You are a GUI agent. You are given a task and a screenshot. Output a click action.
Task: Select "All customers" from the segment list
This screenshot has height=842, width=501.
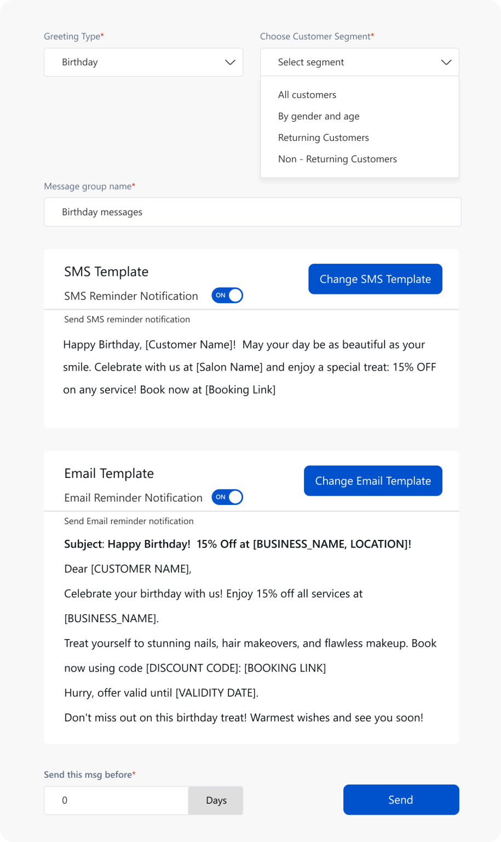tap(307, 94)
